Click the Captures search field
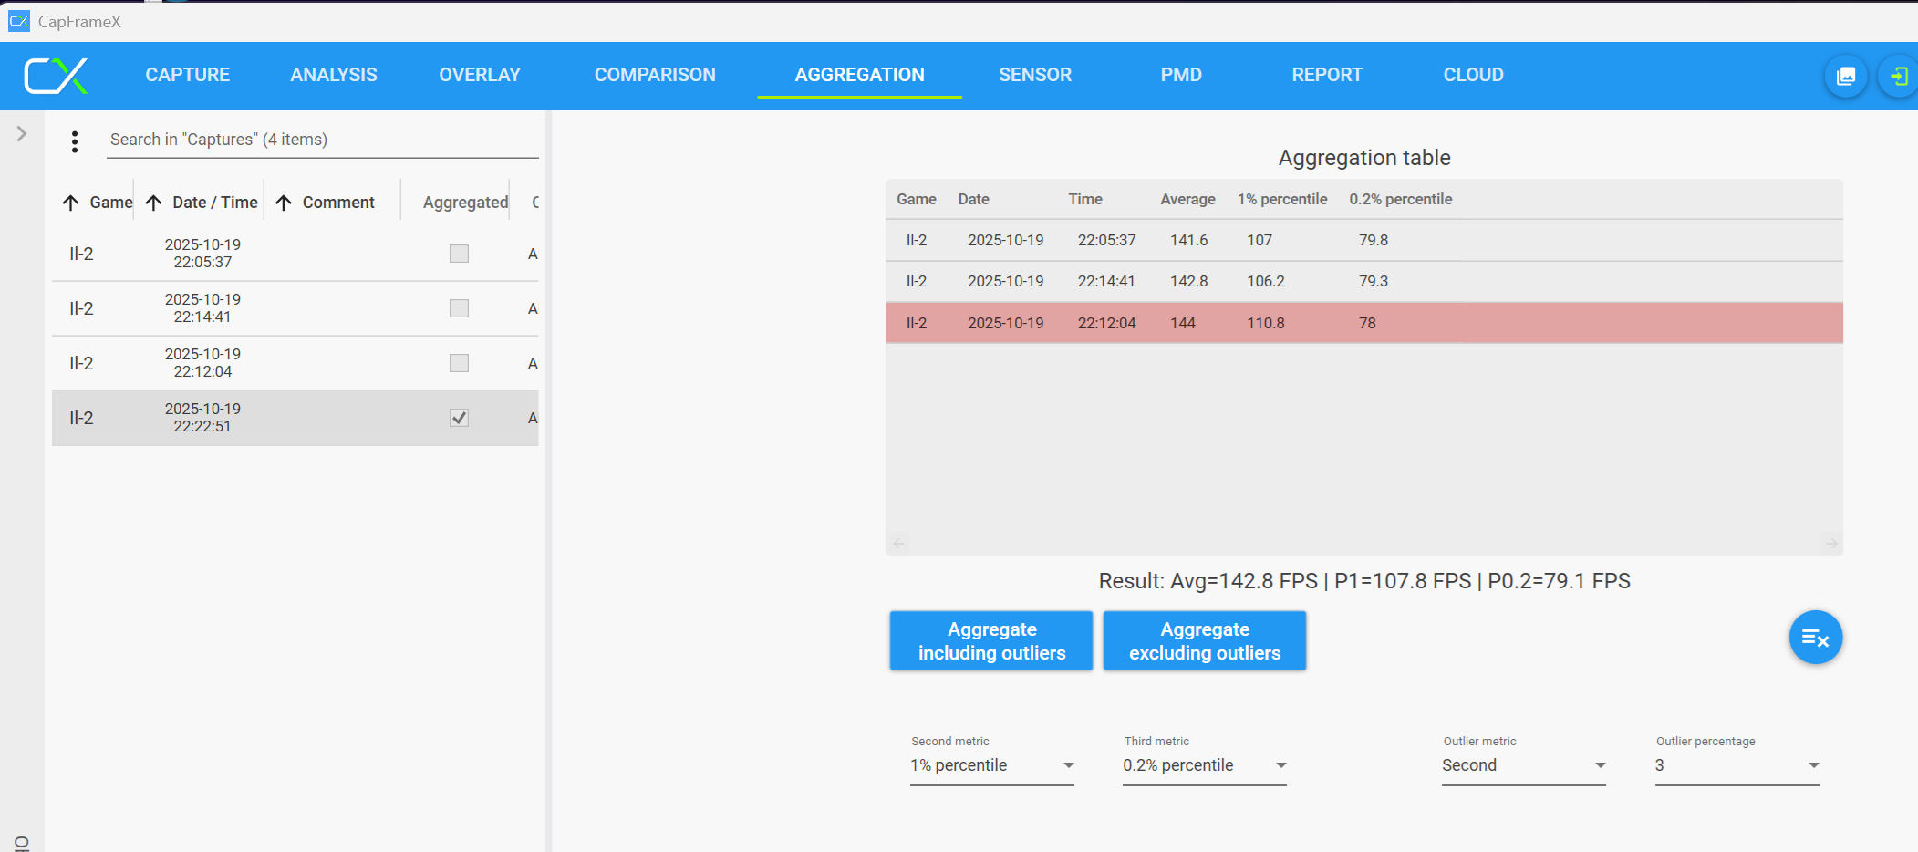Viewport: 1918px width, 852px height. (321, 140)
